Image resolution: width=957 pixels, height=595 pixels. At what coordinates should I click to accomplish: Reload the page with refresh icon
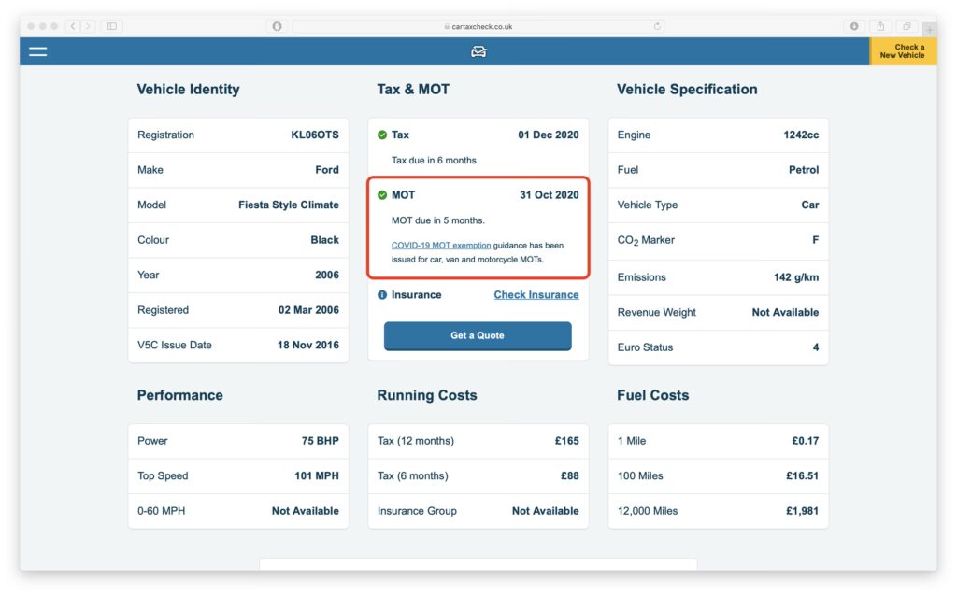coord(658,26)
